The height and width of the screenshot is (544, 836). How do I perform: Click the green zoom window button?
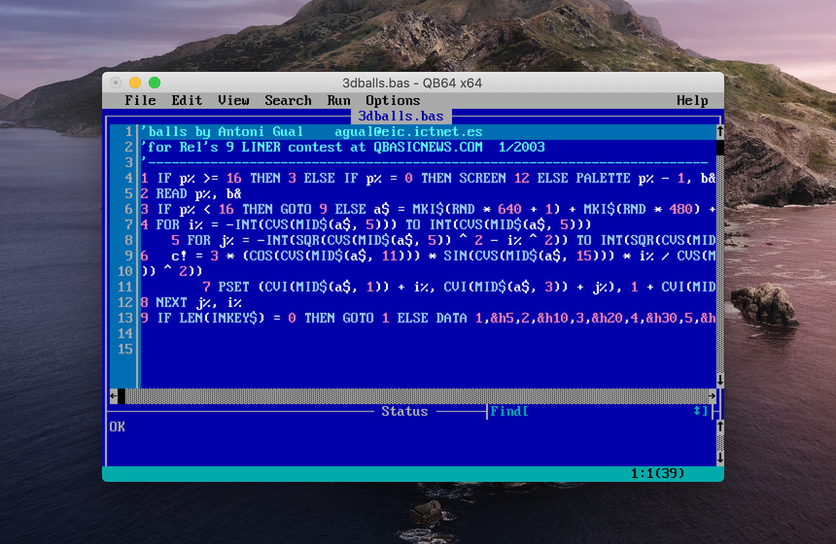point(154,83)
